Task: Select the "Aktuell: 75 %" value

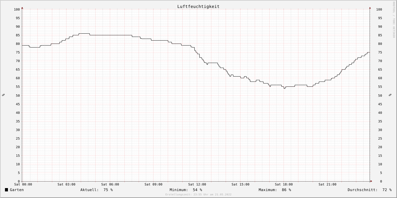Action: pyautogui.click(x=97, y=190)
